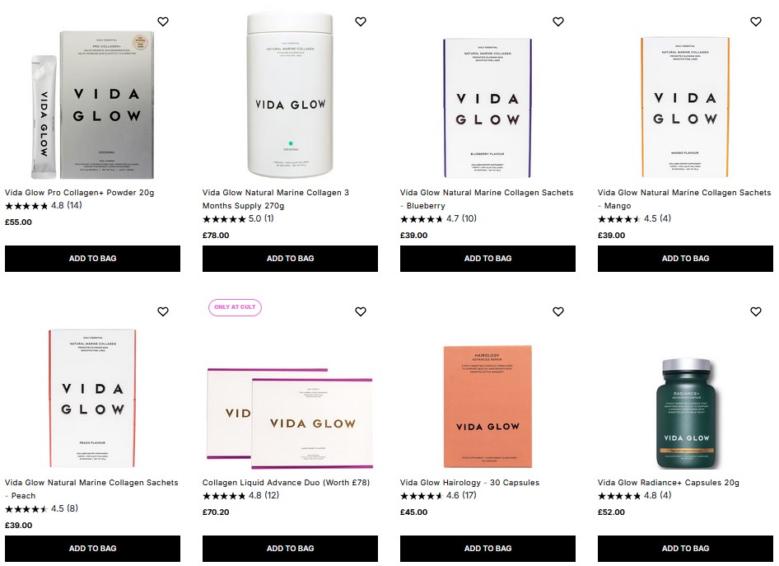Add the Blueberry collagen sachets to bag
Image resolution: width=779 pixels, height=566 pixels.
487,258
